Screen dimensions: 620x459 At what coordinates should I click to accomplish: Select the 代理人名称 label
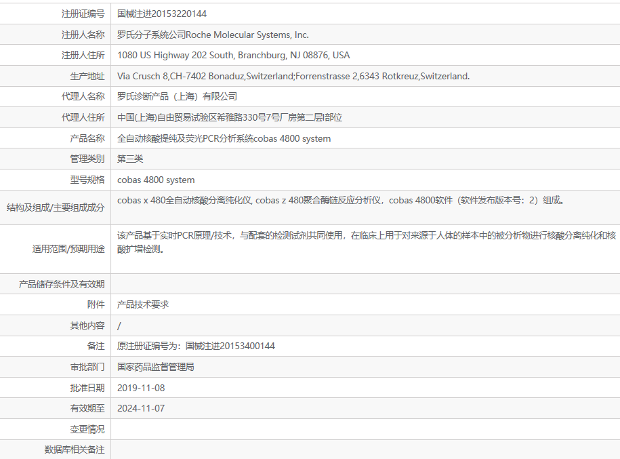[83, 96]
